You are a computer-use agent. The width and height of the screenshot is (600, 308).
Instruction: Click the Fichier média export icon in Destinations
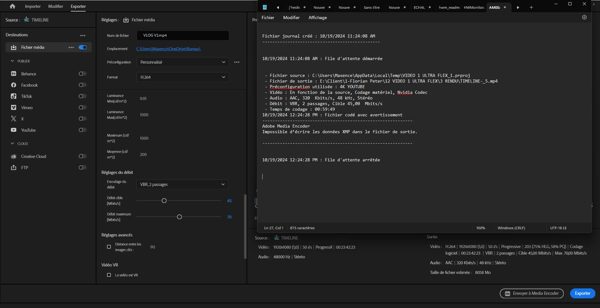tap(13, 48)
